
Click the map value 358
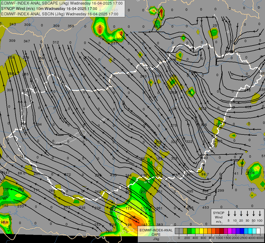point(174,158)
